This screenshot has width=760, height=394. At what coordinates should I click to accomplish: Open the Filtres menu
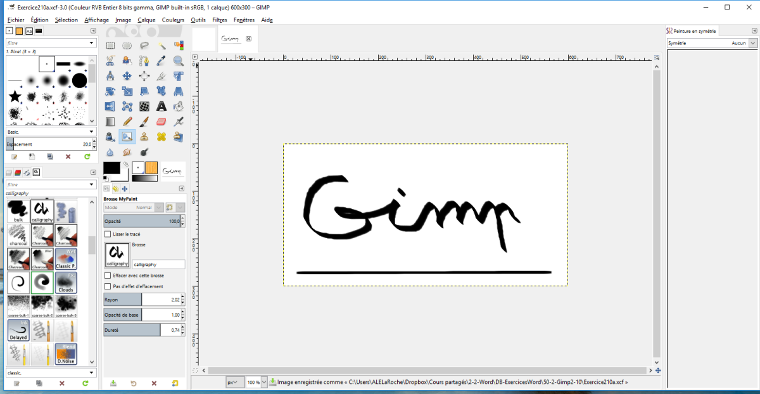click(220, 20)
